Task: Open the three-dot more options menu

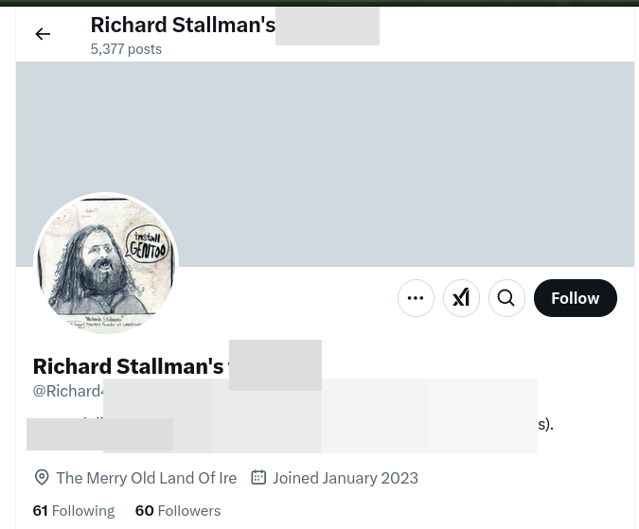Action: click(x=416, y=298)
